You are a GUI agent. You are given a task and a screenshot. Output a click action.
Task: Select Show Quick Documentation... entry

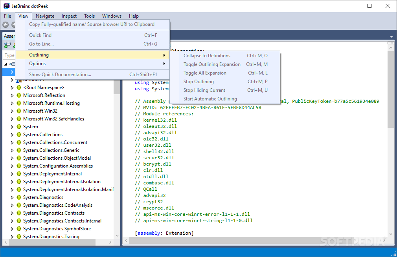pyautogui.click(x=92, y=74)
